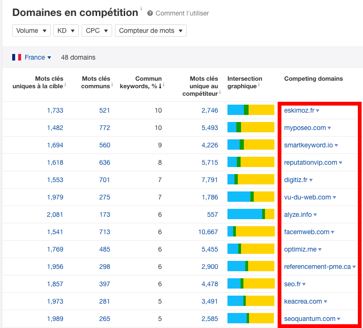Click common keywords value 265
This screenshot has height=328, width=363.
click(x=105, y=319)
